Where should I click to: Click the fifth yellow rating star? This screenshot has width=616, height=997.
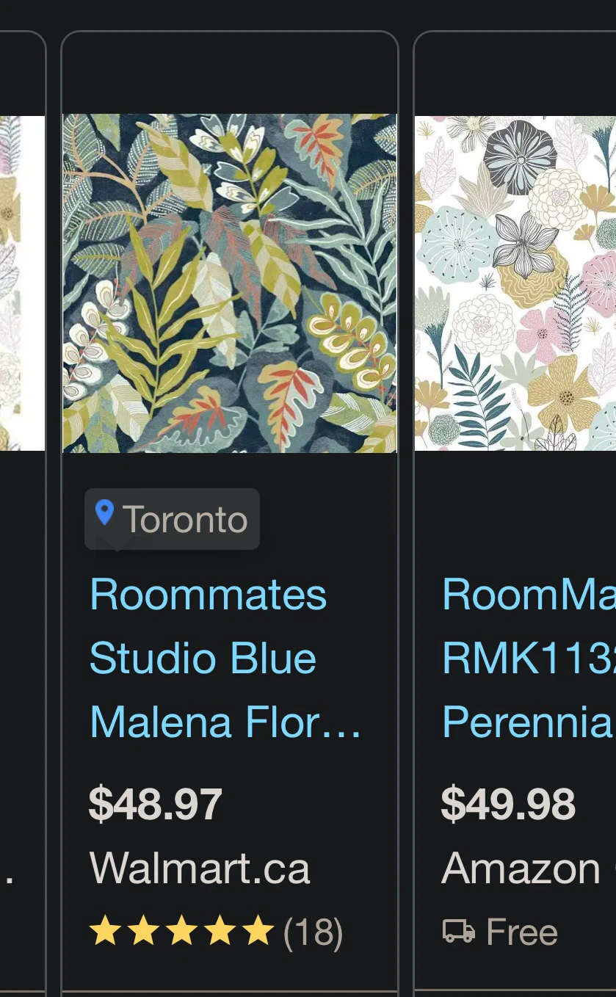tap(258, 931)
